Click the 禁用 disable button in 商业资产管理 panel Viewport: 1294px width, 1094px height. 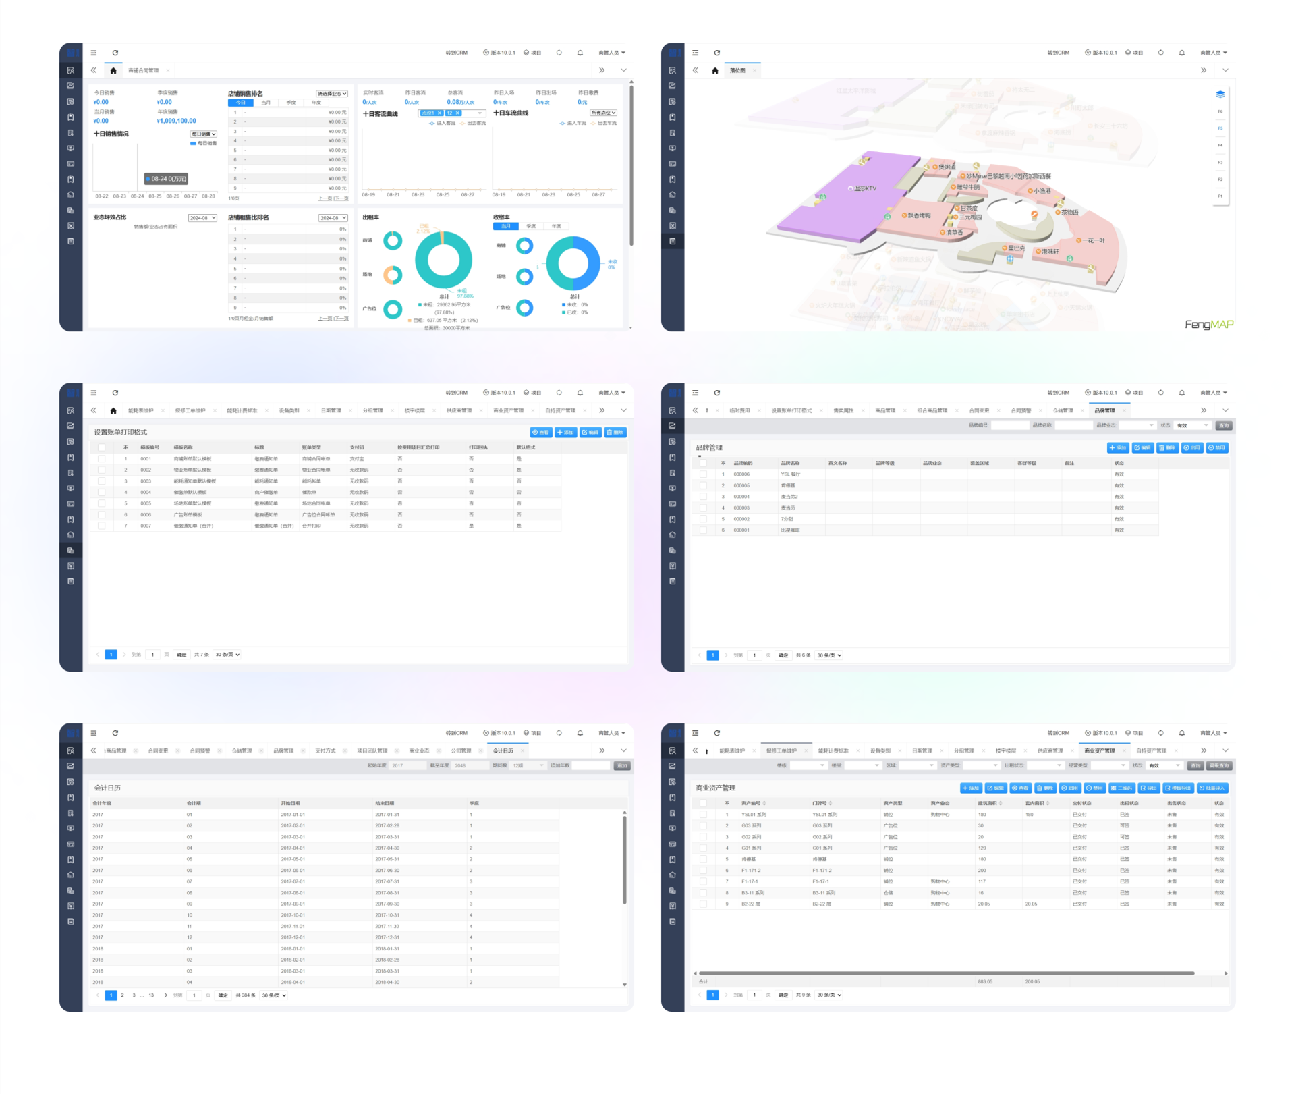pyautogui.click(x=1095, y=788)
